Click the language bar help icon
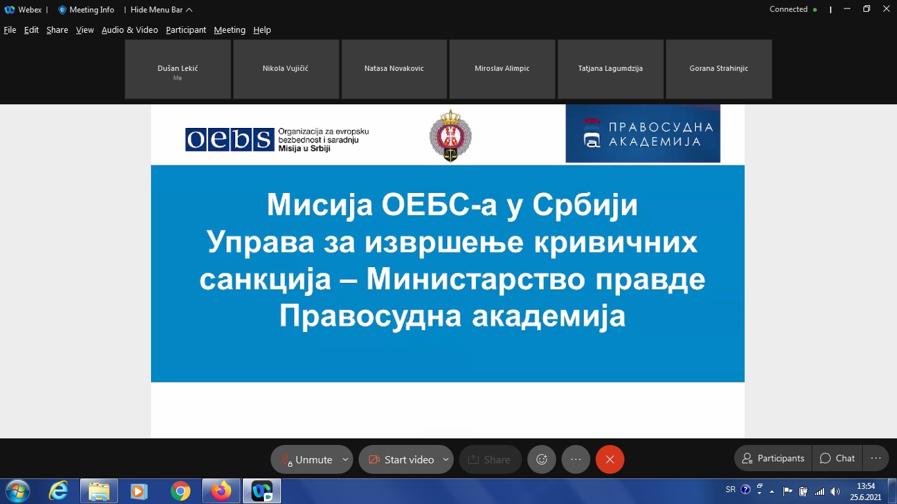This screenshot has height=504, width=897. [745, 490]
